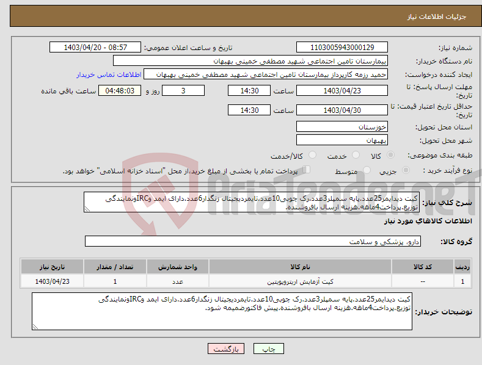The width and height of the screenshot is (482, 365).
Task: Click the label نام دستگاه خریدار
Action: point(444,61)
